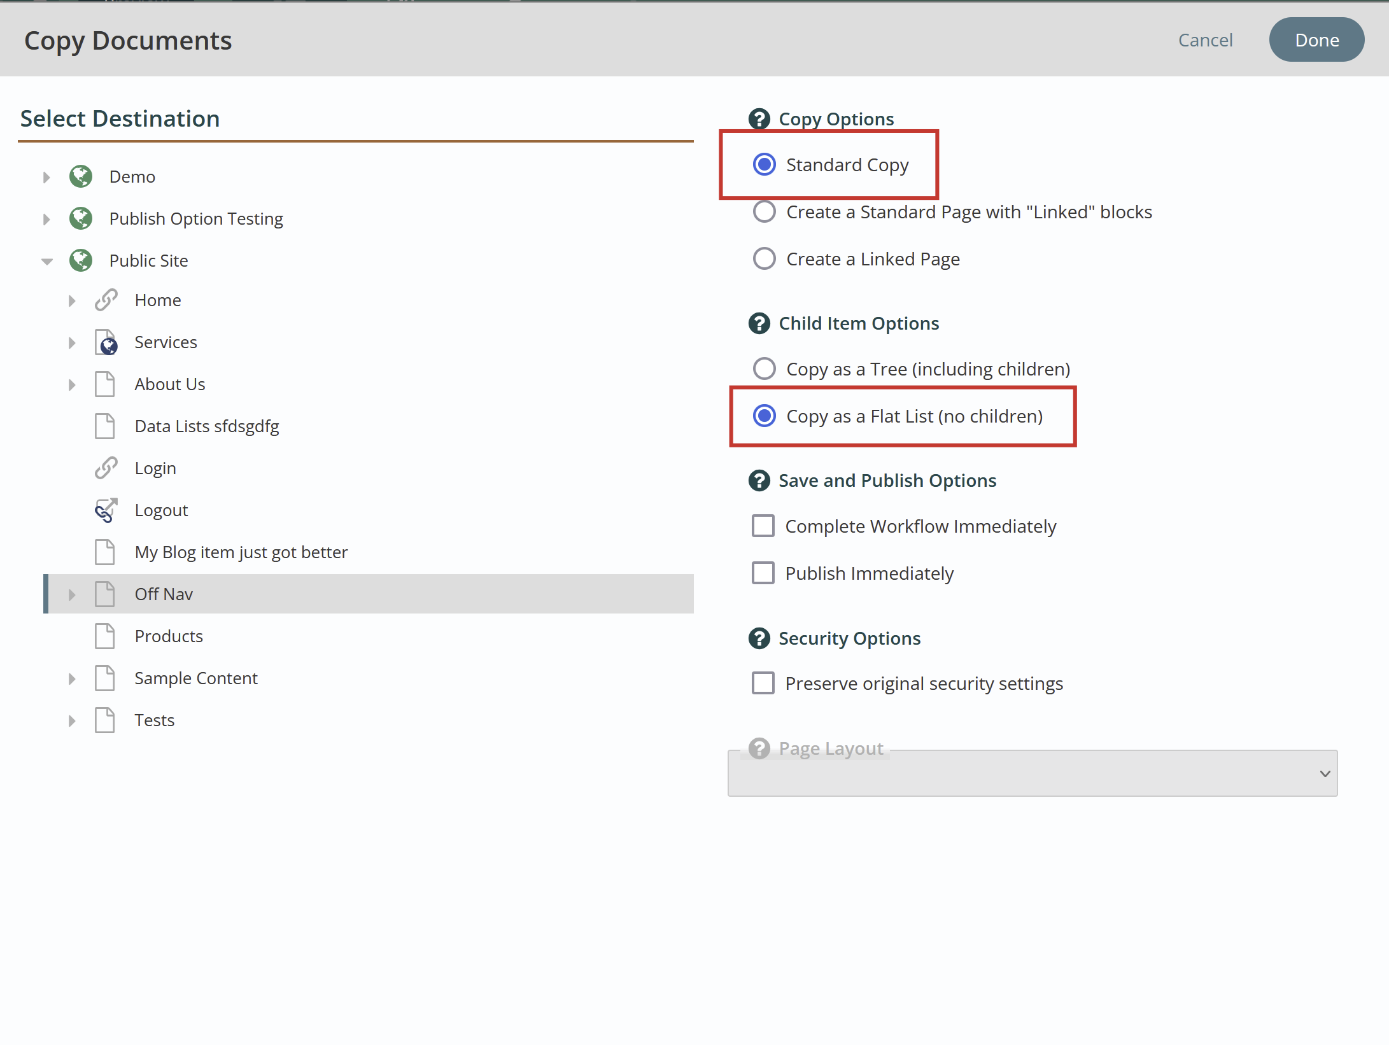Click the Services page globe icon
This screenshot has width=1389, height=1045.
[x=106, y=342]
